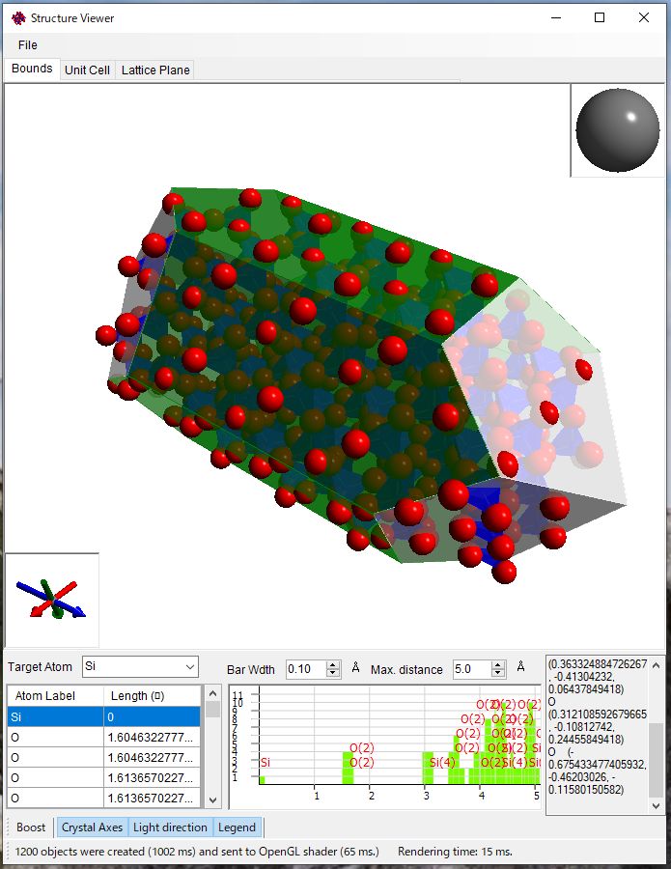Click the Length column header
This screenshot has height=869, width=671.
tap(152, 695)
